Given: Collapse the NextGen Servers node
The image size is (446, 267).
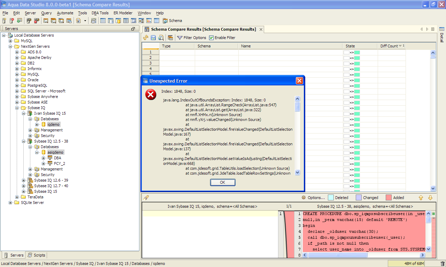Looking at the screenshot, I should point(11,46).
